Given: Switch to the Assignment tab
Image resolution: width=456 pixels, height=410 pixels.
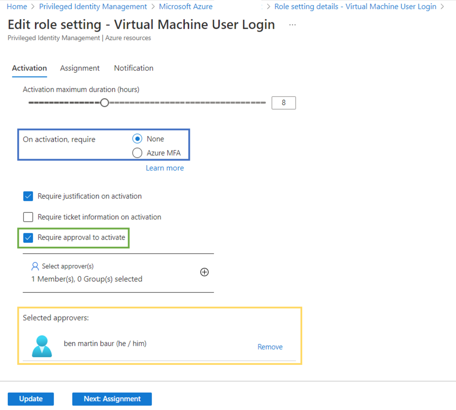Looking at the screenshot, I should (x=80, y=68).
